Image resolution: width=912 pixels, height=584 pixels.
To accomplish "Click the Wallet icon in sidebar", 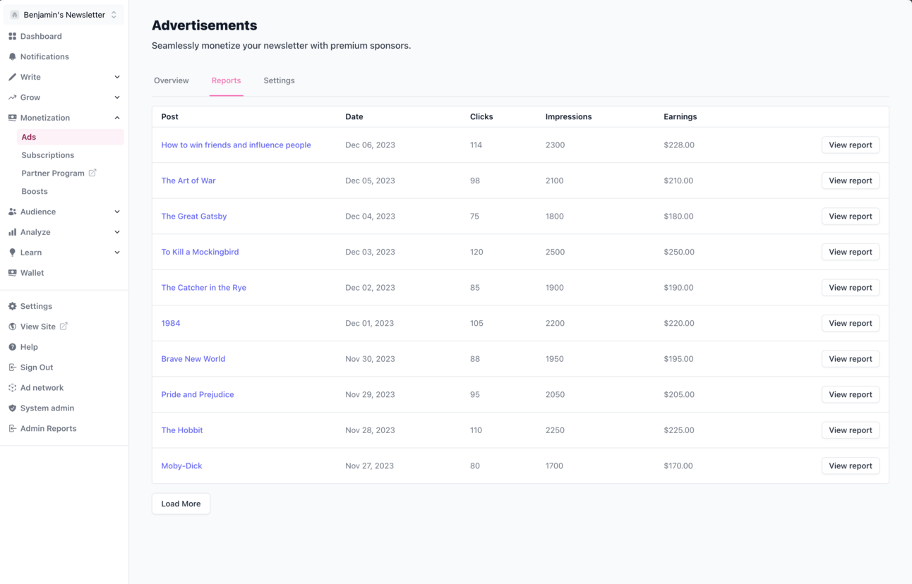I will pyautogui.click(x=12, y=273).
